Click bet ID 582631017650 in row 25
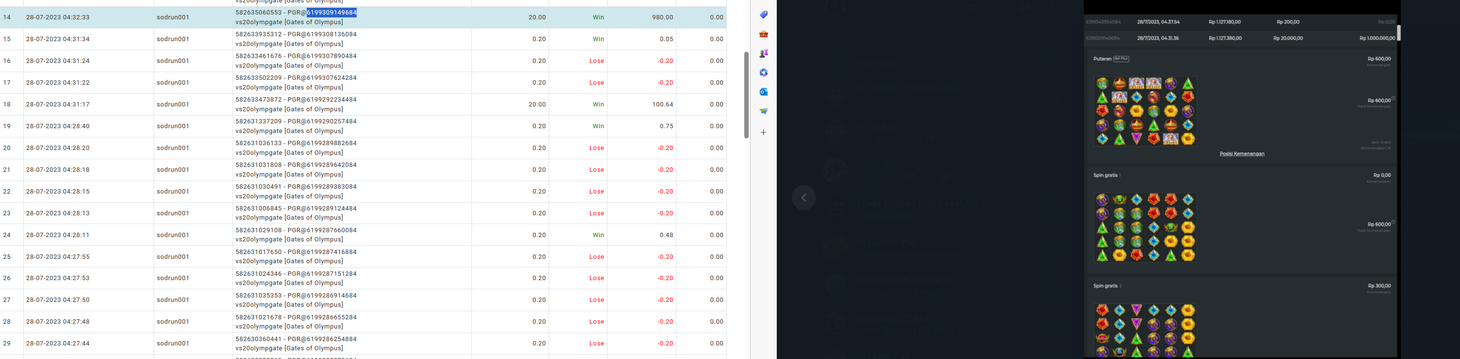 [x=258, y=252]
